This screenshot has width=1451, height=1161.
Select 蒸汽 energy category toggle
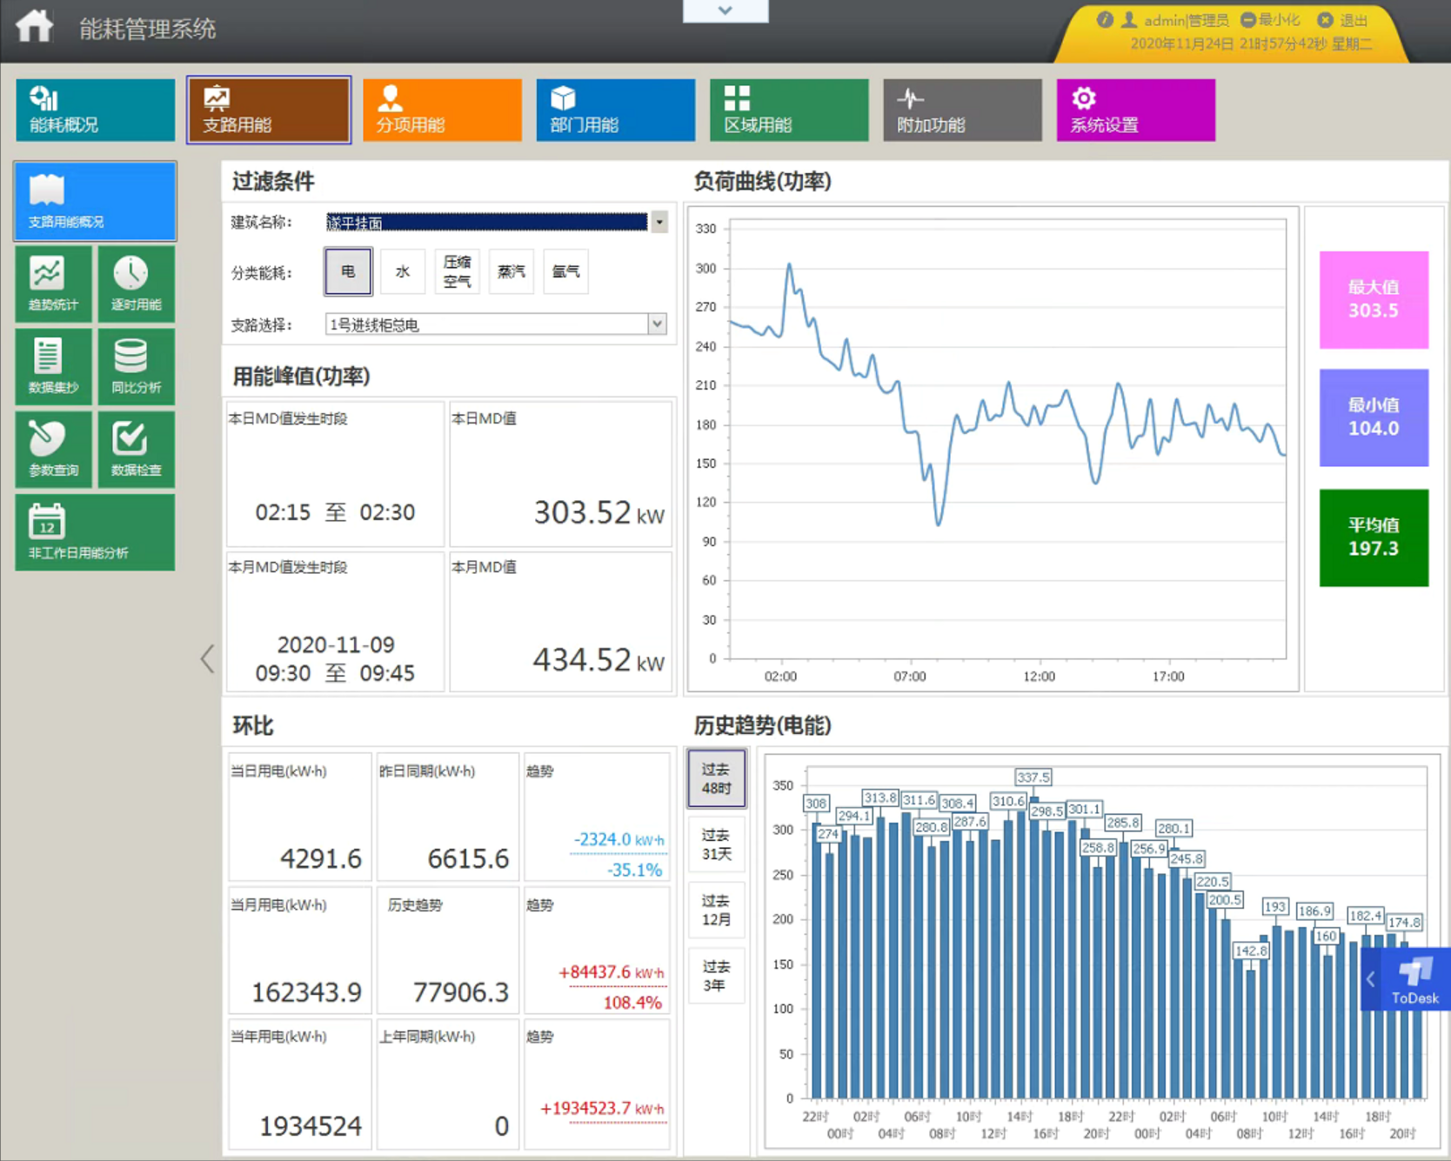coord(512,272)
